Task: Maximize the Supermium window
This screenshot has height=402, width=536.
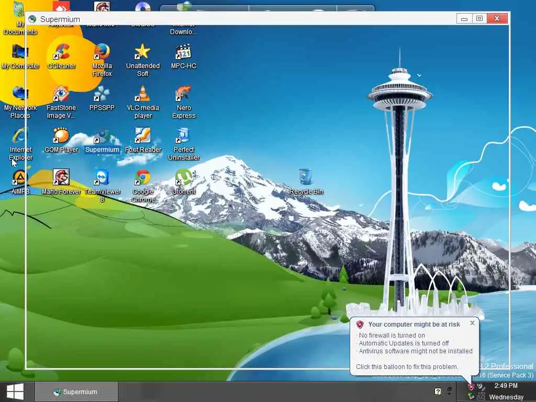Action: point(479,18)
